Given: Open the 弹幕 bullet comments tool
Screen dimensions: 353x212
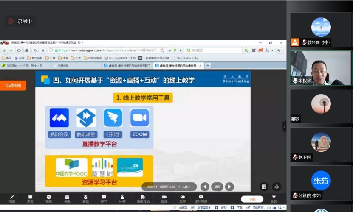Looking at the screenshot, I should (49, 198).
